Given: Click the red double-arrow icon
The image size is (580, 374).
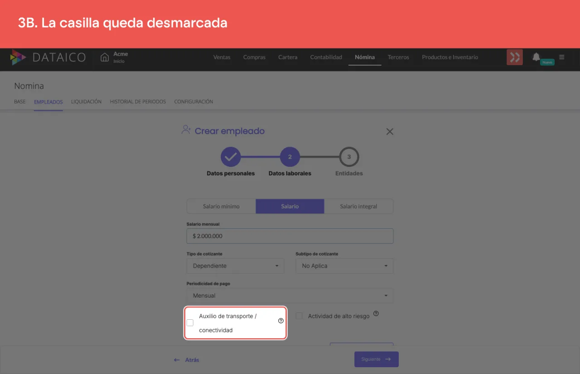Looking at the screenshot, I should pyautogui.click(x=515, y=57).
